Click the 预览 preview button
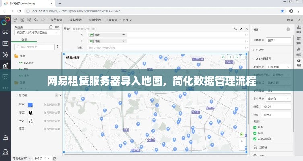The image size is (303, 161). click(290, 20)
